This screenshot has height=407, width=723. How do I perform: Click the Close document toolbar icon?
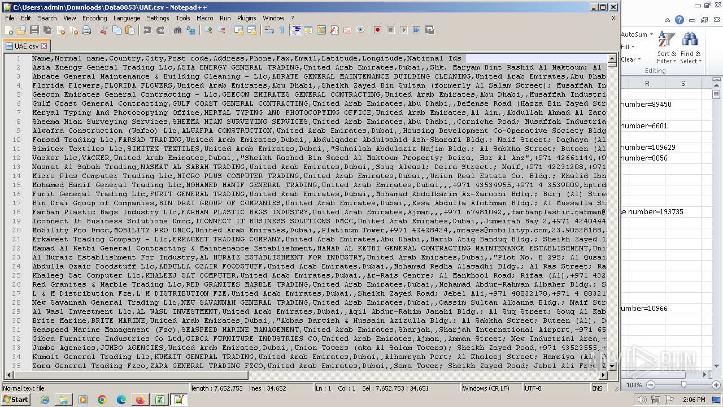60,30
